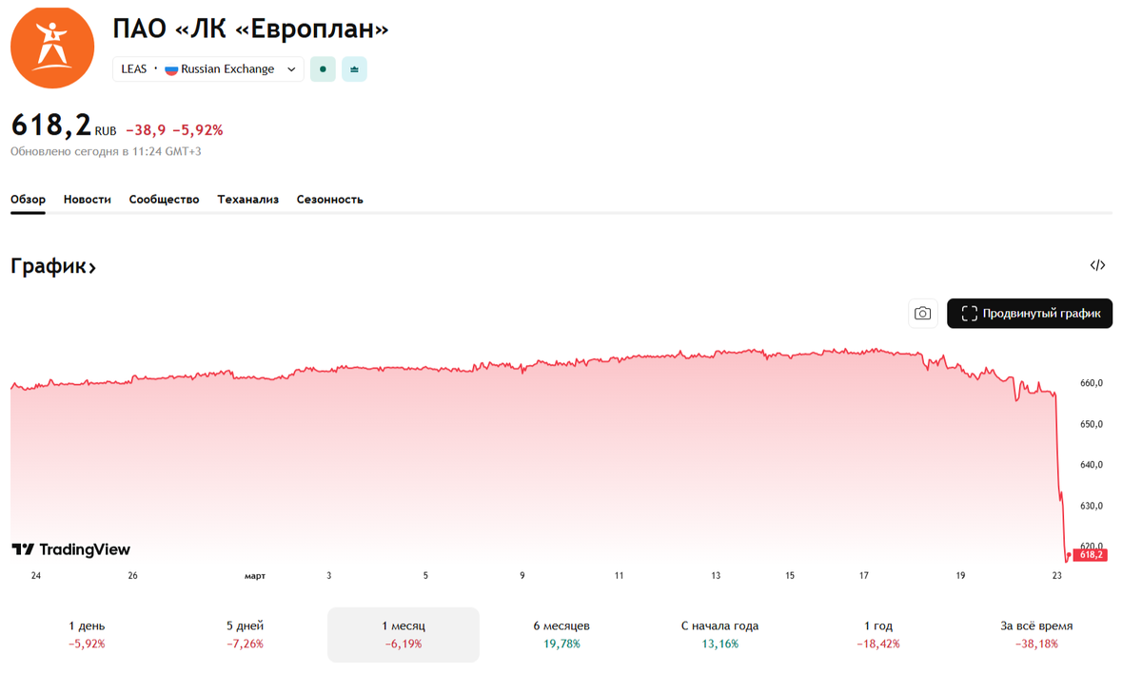Viewport: 1142px width, 673px height.
Task: Click the 640,0 price axis label
Action: point(1091,465)
